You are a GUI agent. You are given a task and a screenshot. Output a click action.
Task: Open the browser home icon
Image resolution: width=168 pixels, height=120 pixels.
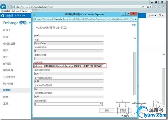156,7
